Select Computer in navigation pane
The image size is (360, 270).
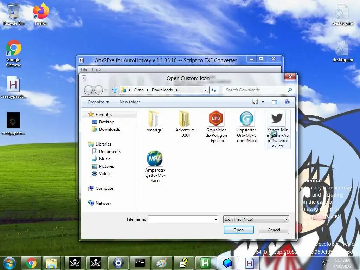pyautogui.click(x=105, y=188)
